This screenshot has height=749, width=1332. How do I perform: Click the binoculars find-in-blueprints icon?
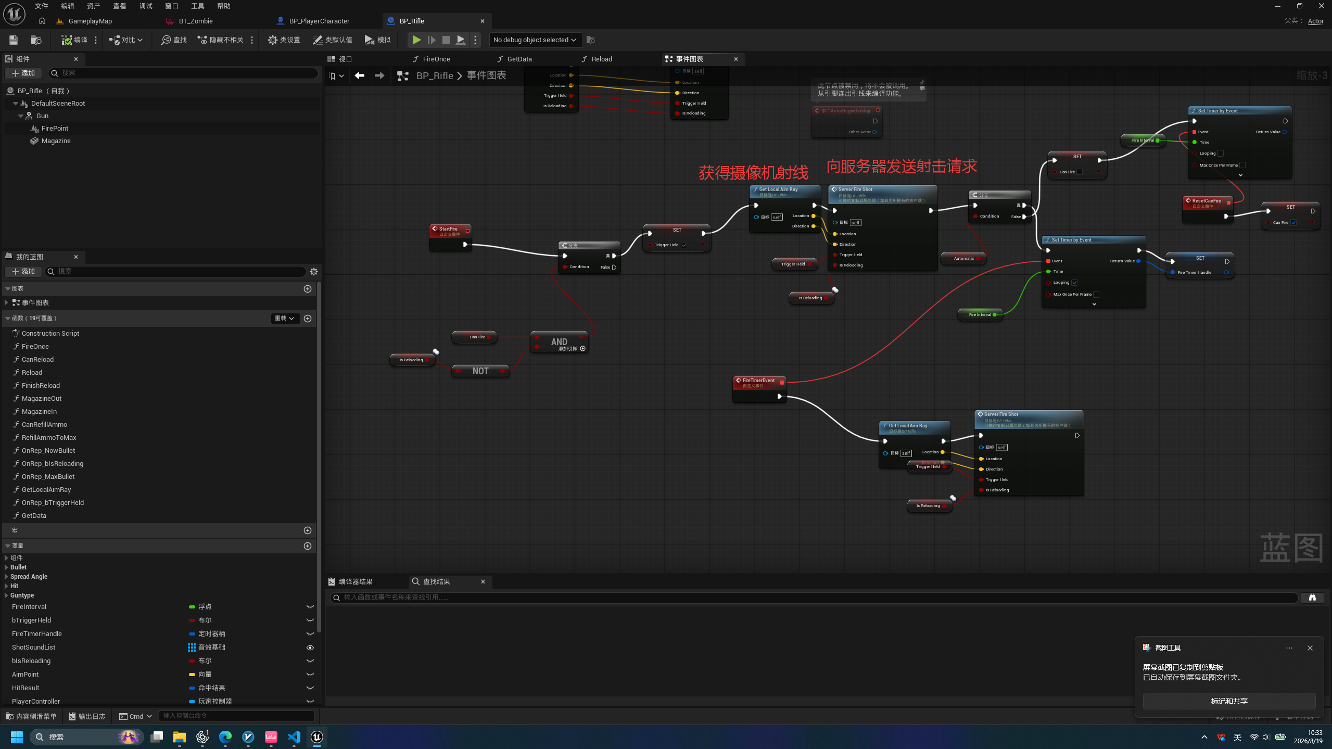click(x=1312, y=598)
